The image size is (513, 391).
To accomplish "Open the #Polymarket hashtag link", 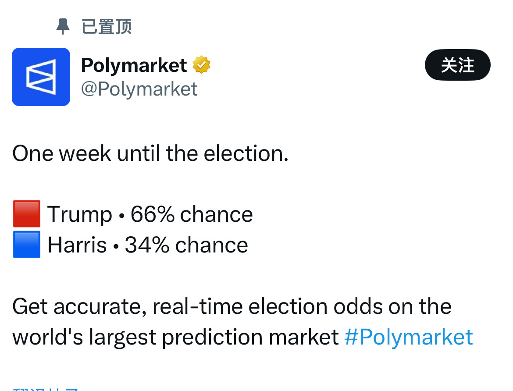I will (408, 337).
